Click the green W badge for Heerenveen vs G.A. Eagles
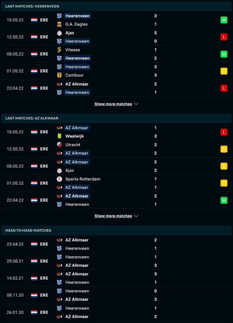 [224, 20]
